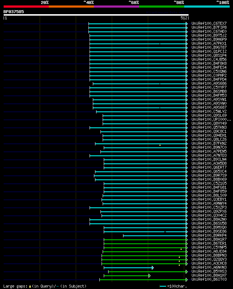Screen dimensions: 233x289
Task: Click green alignment bar for UniRef100_B6IT03
Action: tap(143, 280)
